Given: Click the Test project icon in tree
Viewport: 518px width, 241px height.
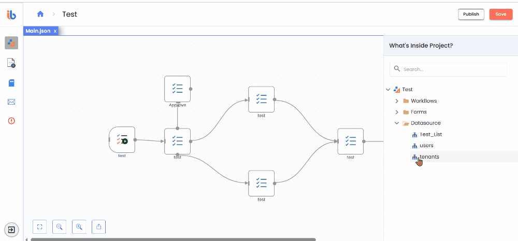Looking at the screenshot, I should (397, 90).
